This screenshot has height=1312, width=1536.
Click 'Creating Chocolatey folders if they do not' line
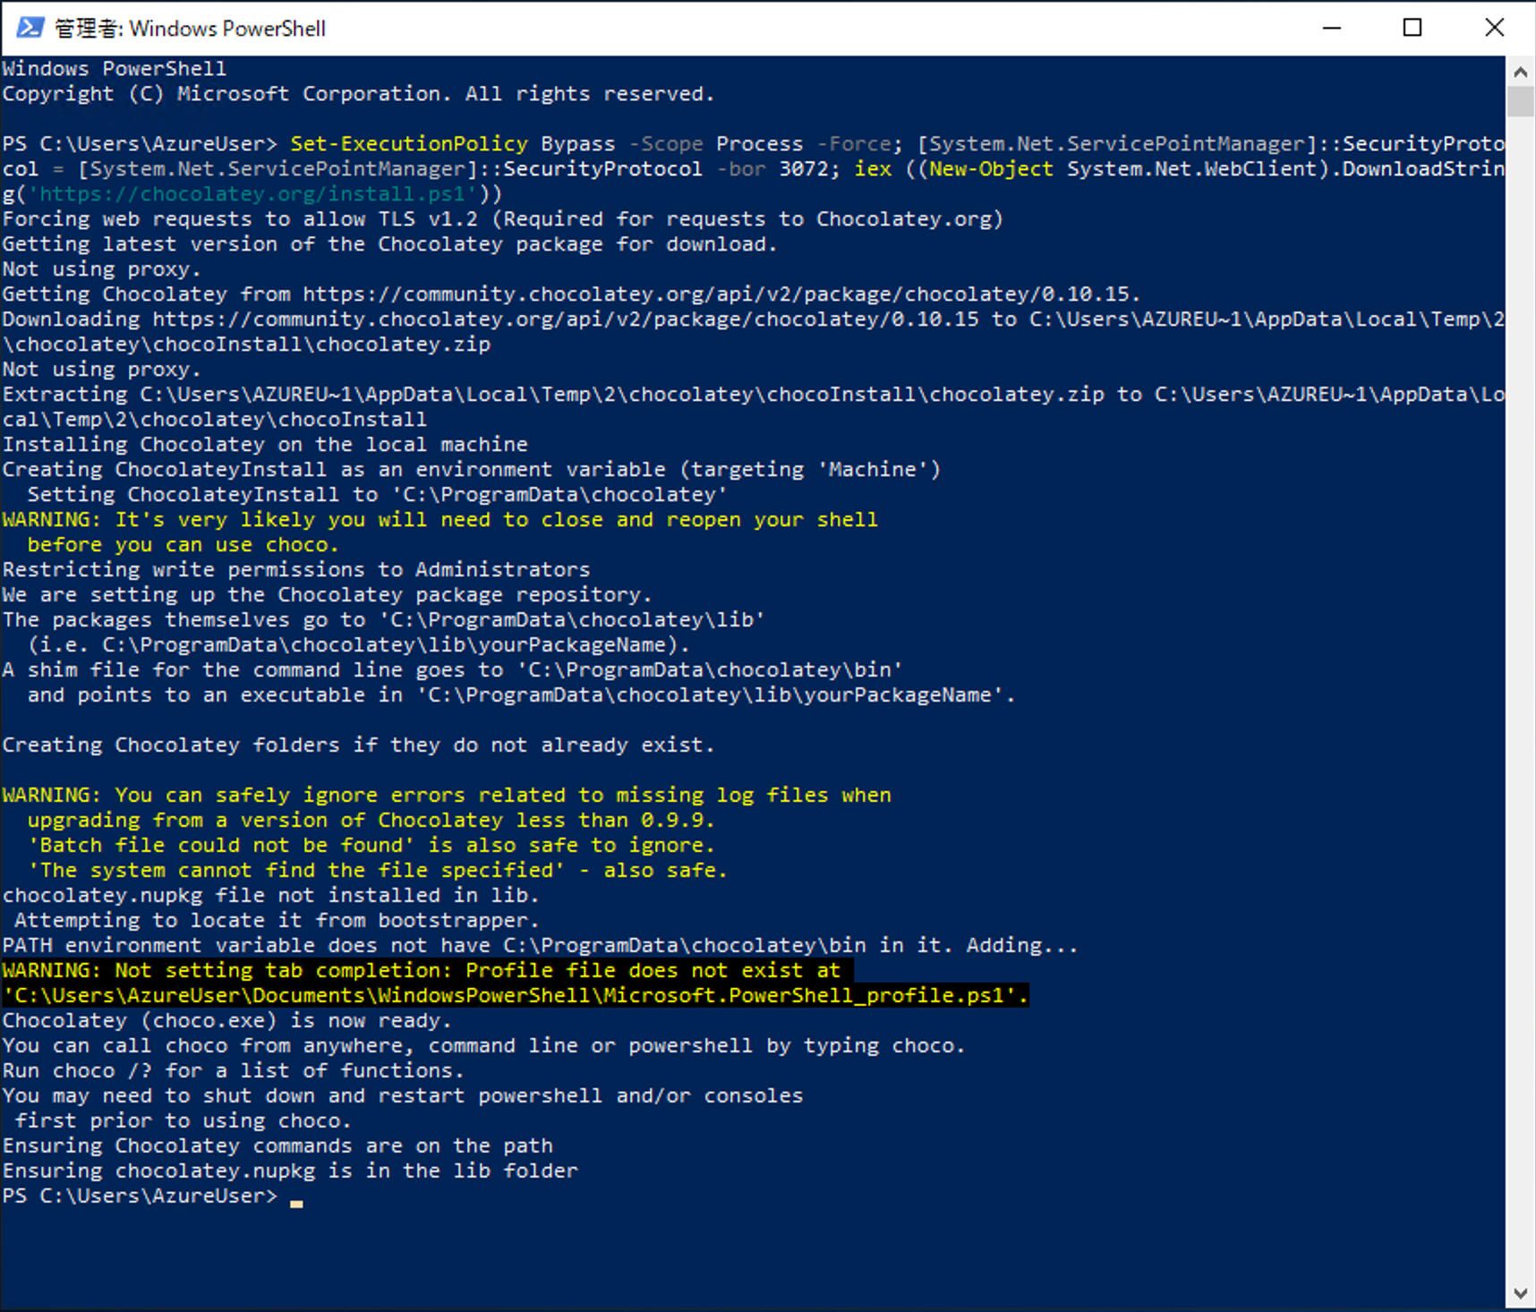pos(359,745)
